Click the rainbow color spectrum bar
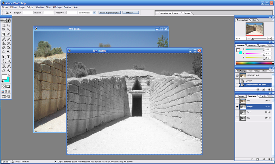 [x=253, y=63]
